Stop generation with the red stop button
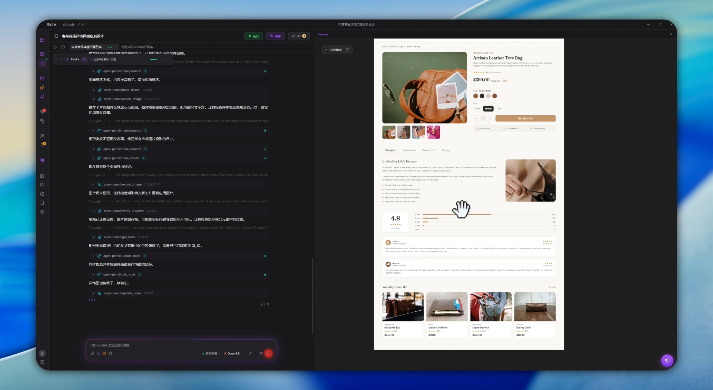This screenshot has height=390, width=713. click(268, 353)
